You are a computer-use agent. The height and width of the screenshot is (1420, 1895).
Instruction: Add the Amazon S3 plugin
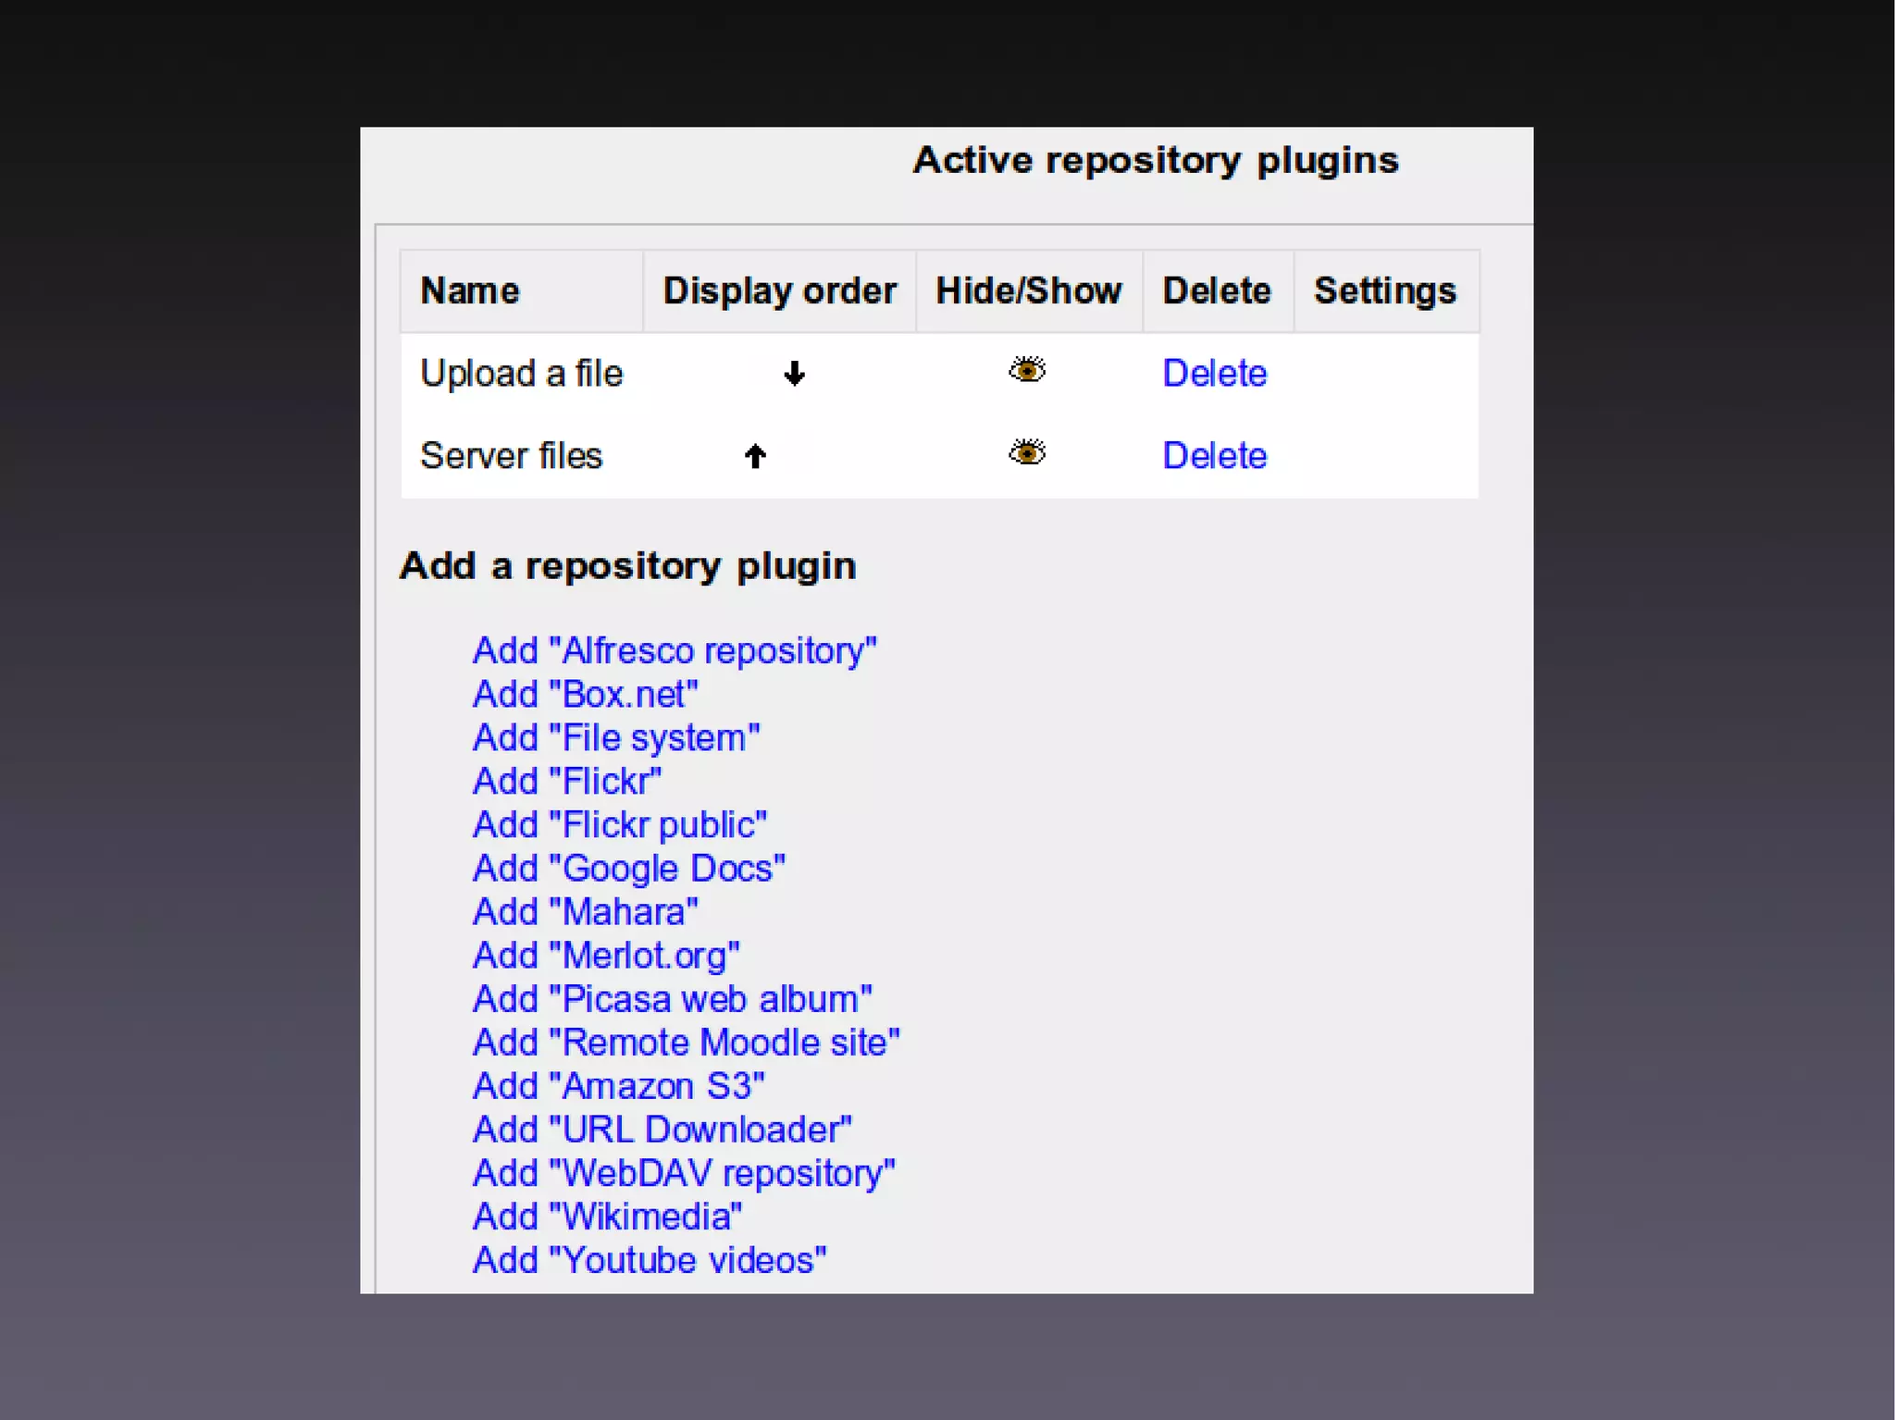(619, 1086)
